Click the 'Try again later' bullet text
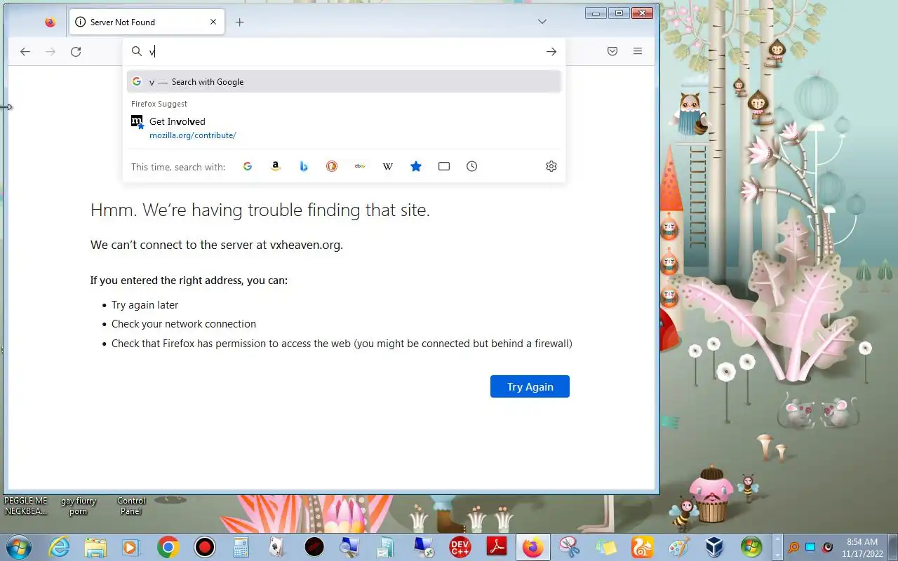This screenshot has width=898, height=561. pos(145,305)
